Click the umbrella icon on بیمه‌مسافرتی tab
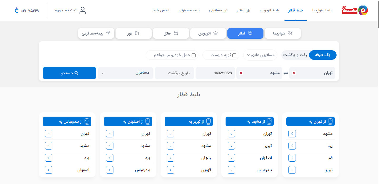 (x=108, y=33)
